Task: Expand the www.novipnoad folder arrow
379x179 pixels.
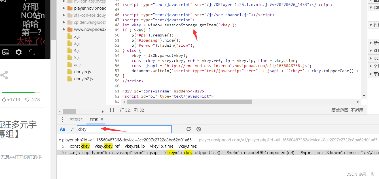Action: pos(64,29)
